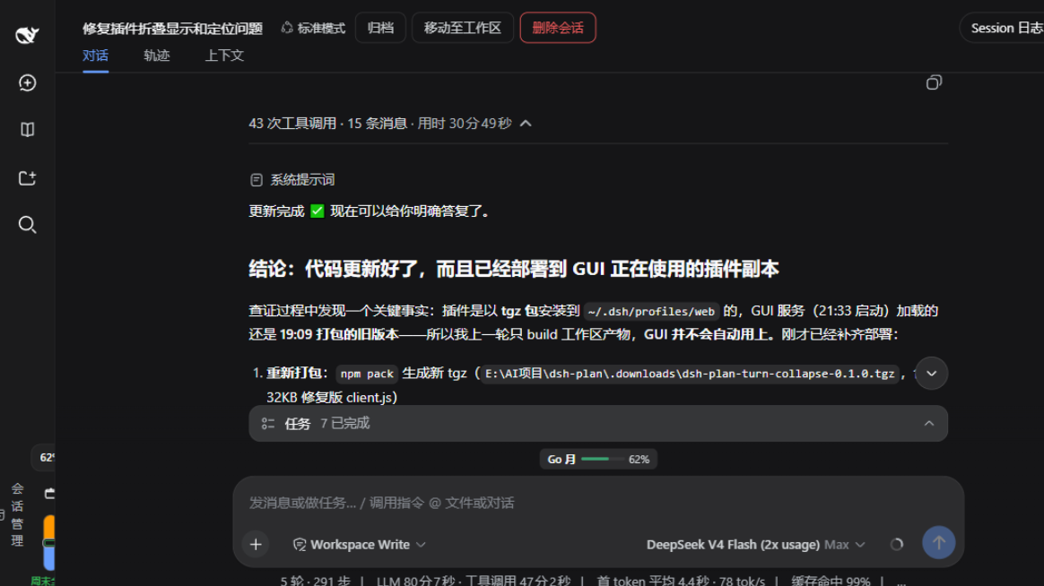Click the Go 月 62% usage bar
Viewport: 1044px width, 586px height.
[x=598, y=459]
